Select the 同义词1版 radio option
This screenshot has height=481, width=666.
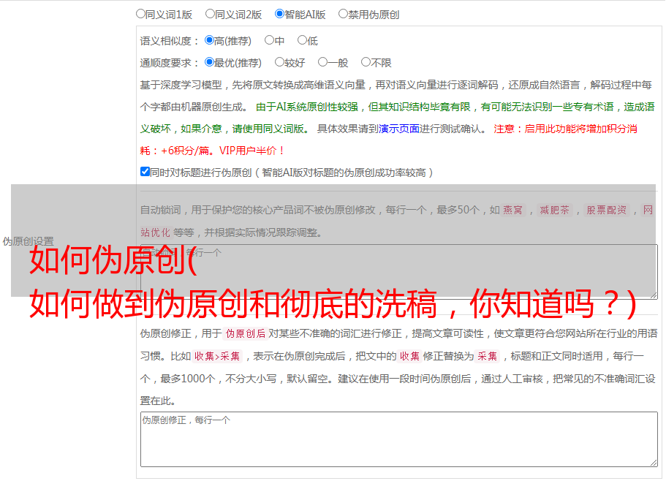click(x=140, y=14)
